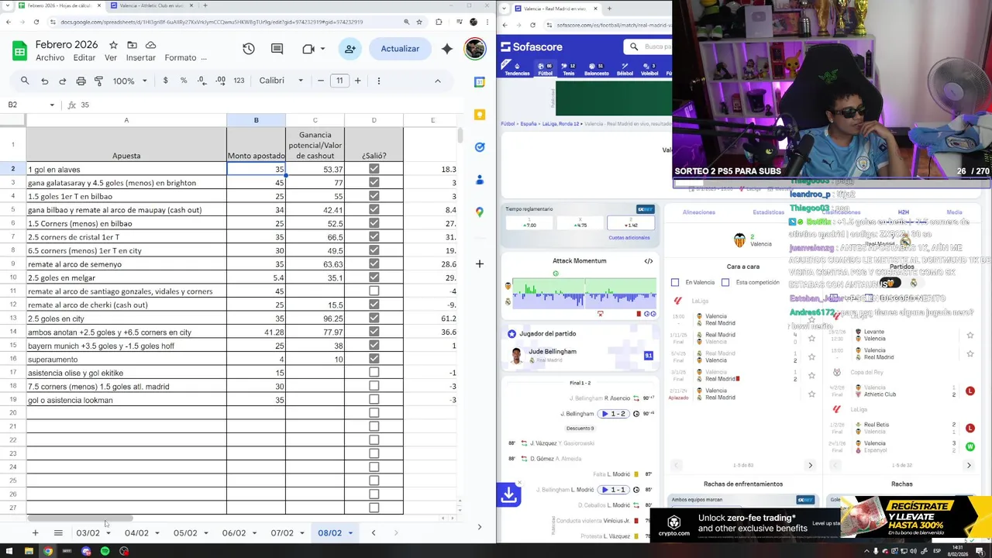This screenshot has height=558, width=992.
Task: Add a new sheet with plus icon
Action: pyautogui.click(x=35, y=533)
